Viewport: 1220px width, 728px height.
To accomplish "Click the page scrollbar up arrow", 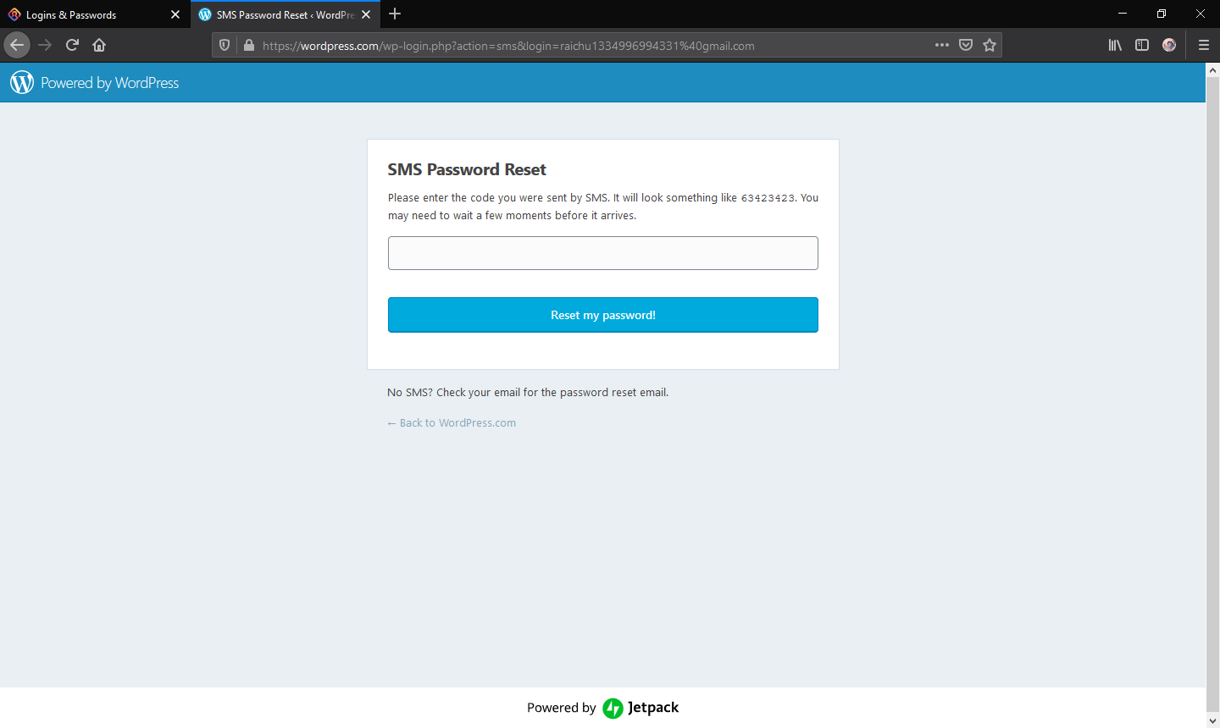I will (1212, 69).
